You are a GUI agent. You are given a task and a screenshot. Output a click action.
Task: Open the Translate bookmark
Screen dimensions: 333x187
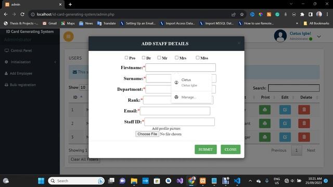tap(107, 23)
